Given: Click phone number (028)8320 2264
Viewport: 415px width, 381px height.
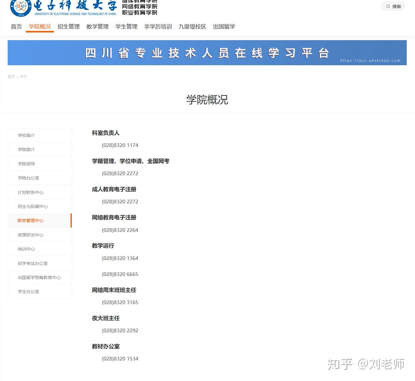Looking at the screenshot, I should pos(120,230).
